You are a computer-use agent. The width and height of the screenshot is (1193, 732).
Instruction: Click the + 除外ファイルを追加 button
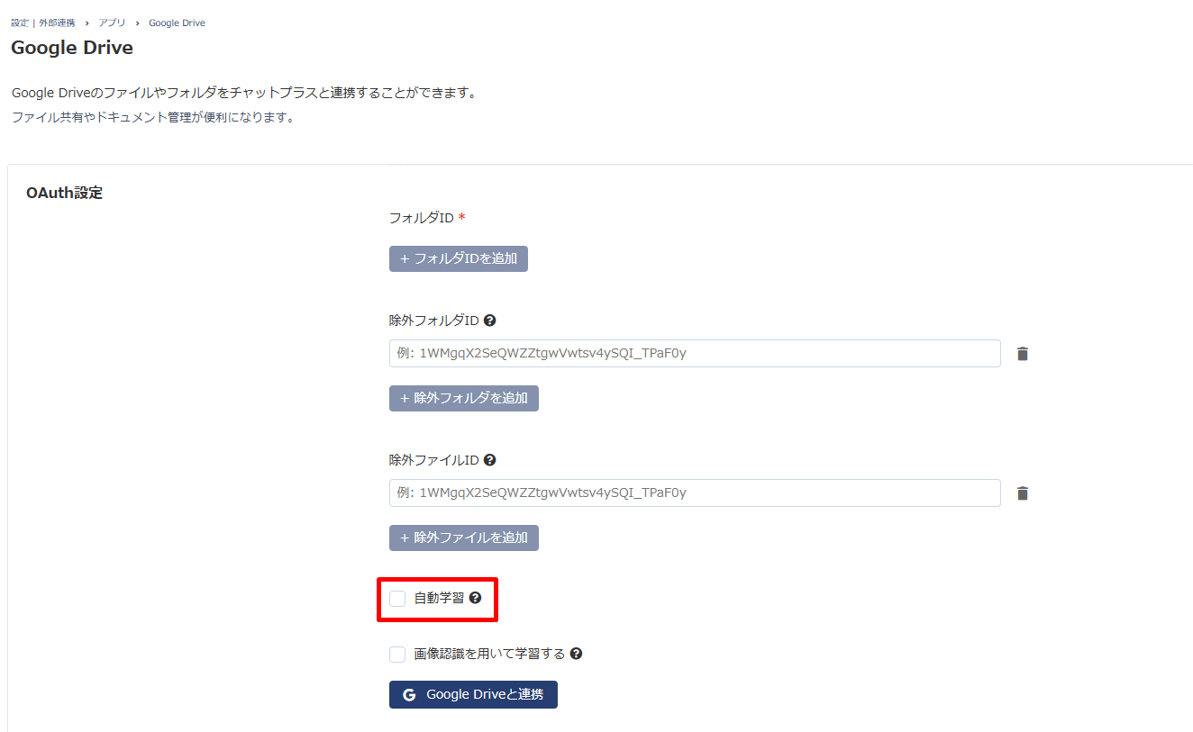[x=464, y=538]
